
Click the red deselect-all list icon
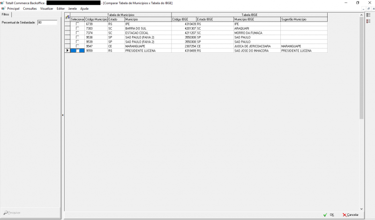tap(368, 22)
